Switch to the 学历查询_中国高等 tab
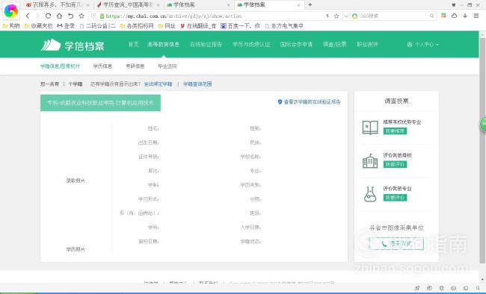The height and width of the screenshot is (294, 486). pyautogui.click(x=128, y=4)
